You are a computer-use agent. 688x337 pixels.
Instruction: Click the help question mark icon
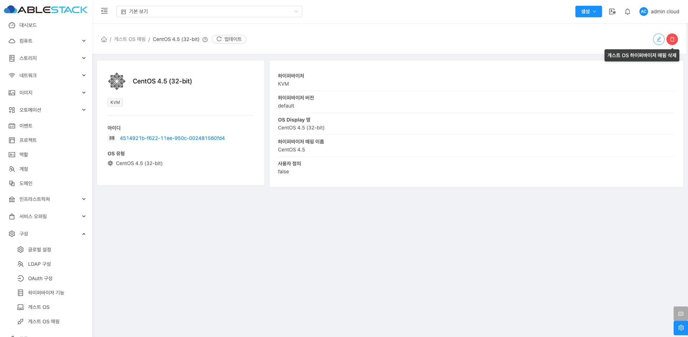205,40
